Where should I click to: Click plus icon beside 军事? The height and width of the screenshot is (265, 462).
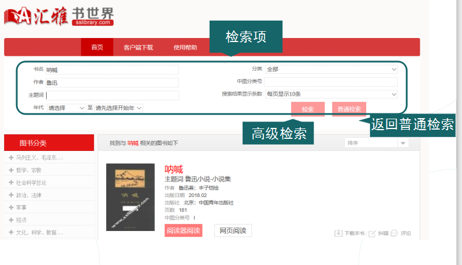point(11,207)
